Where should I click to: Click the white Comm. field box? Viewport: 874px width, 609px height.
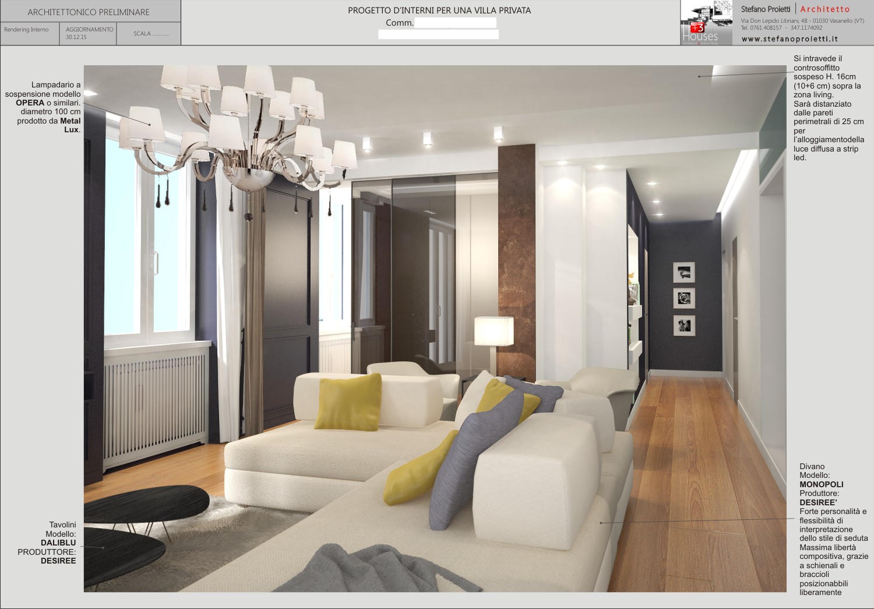point(455,23)
